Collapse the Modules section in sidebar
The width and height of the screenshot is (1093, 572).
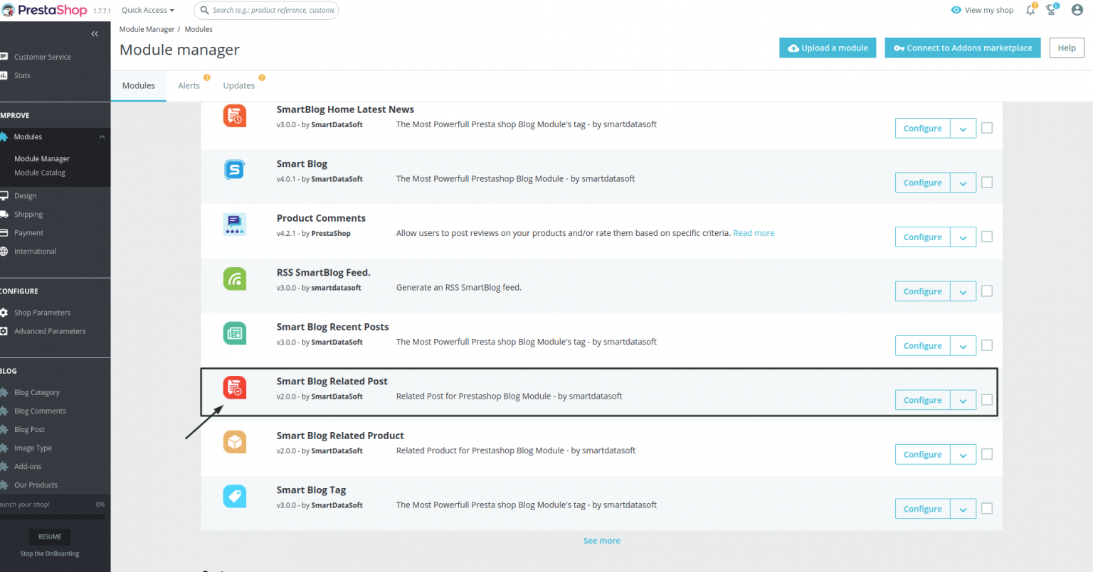pyautogui.click(x=102, y=136)
